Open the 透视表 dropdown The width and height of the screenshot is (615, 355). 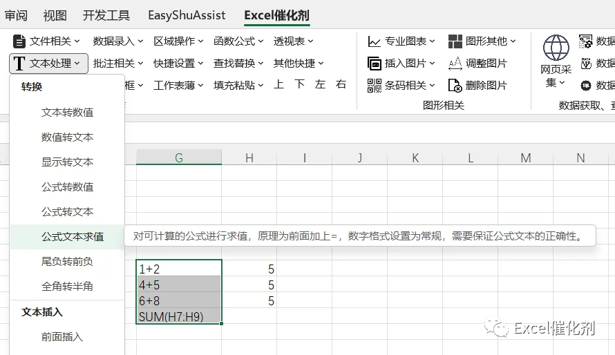point(293,41)
